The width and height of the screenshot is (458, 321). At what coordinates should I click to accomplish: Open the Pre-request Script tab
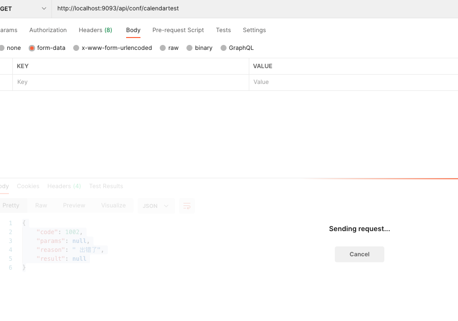[x=178, y=30]
